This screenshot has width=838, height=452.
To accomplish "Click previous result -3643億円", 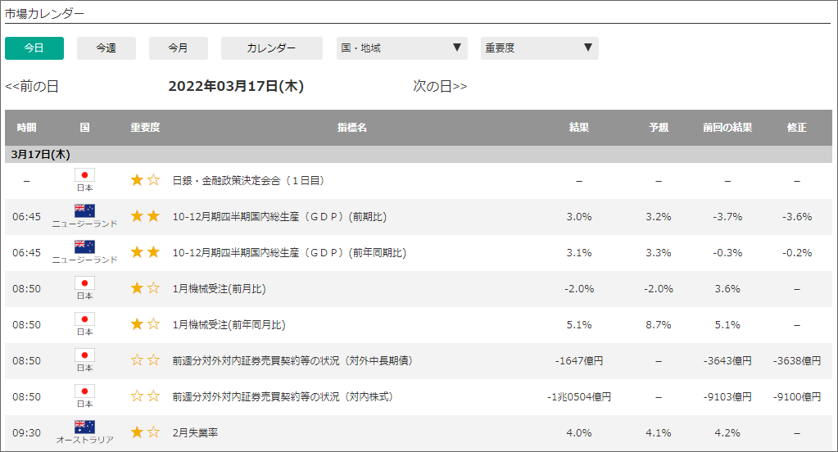I will [727, 360].
